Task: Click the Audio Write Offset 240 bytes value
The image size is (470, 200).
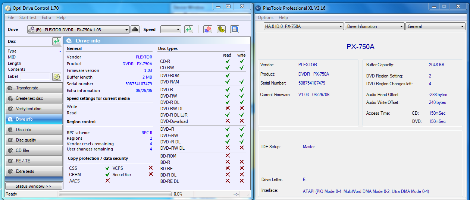Action: (437, 102)
